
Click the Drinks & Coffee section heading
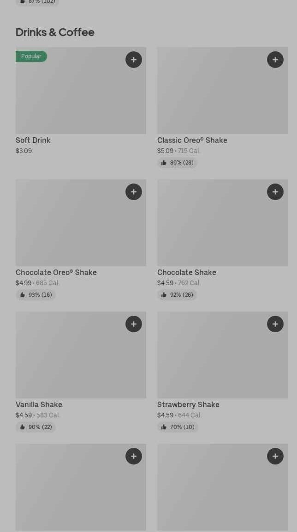[55, 32]
